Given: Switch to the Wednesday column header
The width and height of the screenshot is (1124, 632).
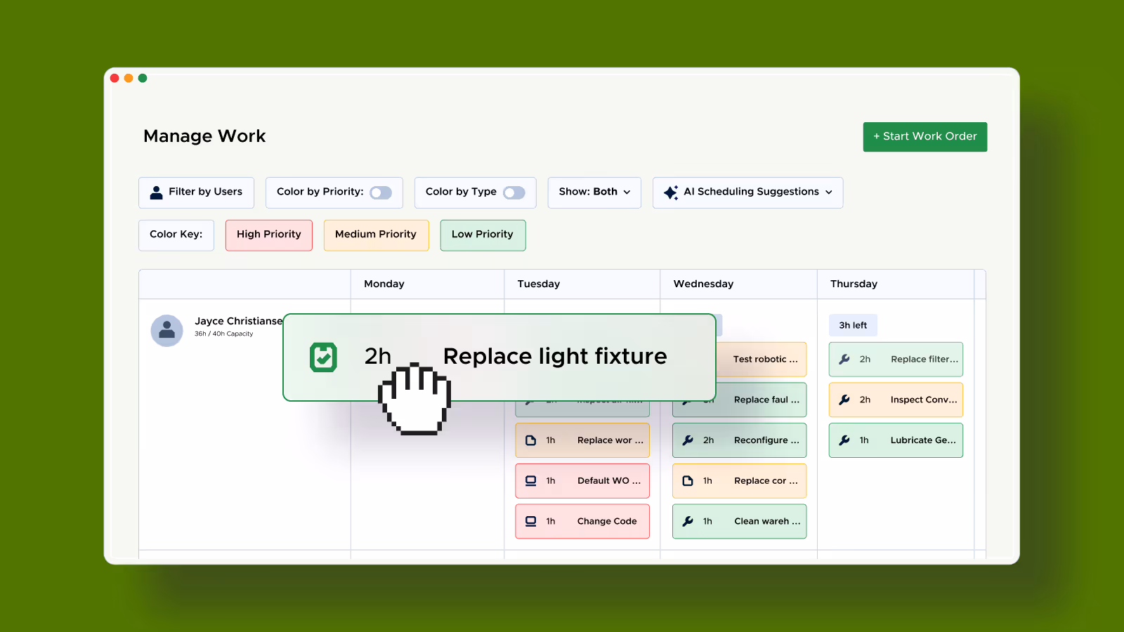Looking at the screenshot, I should click(x=702, y=284).
